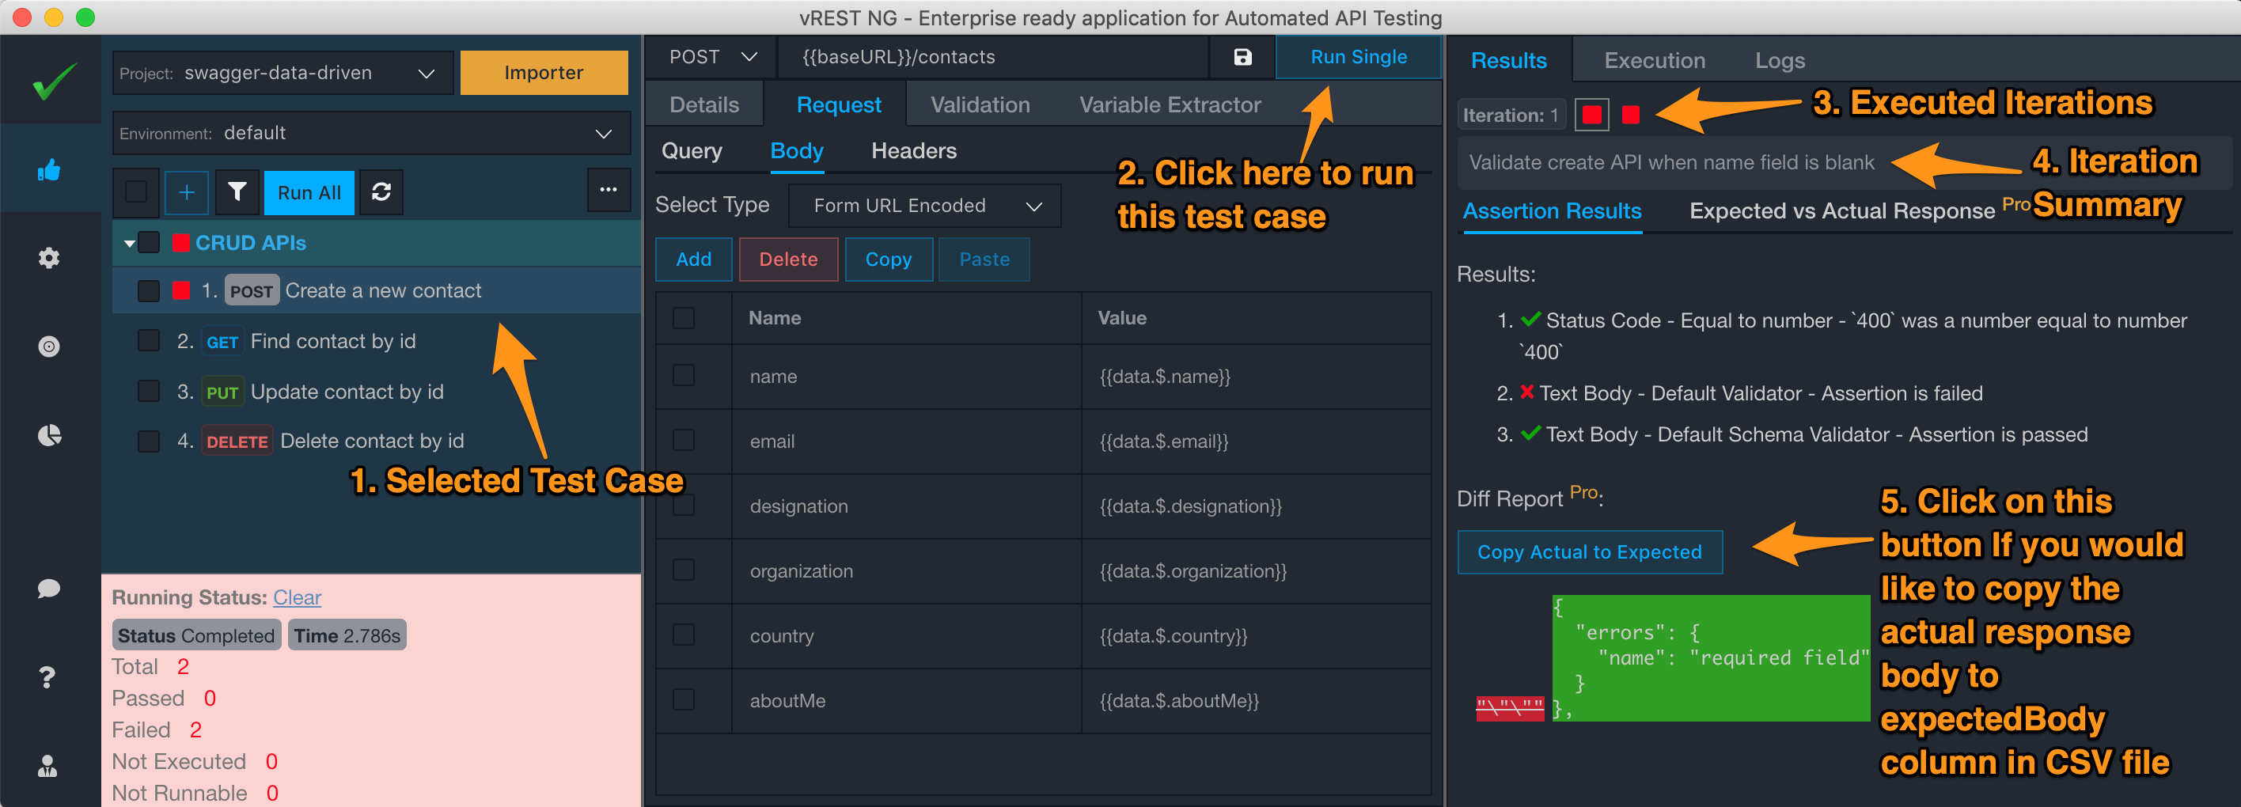Check the name parameter row checkbox
The height and width of the screenshot is (807, 2241).
pyautogui.click(x=684, y=376)
